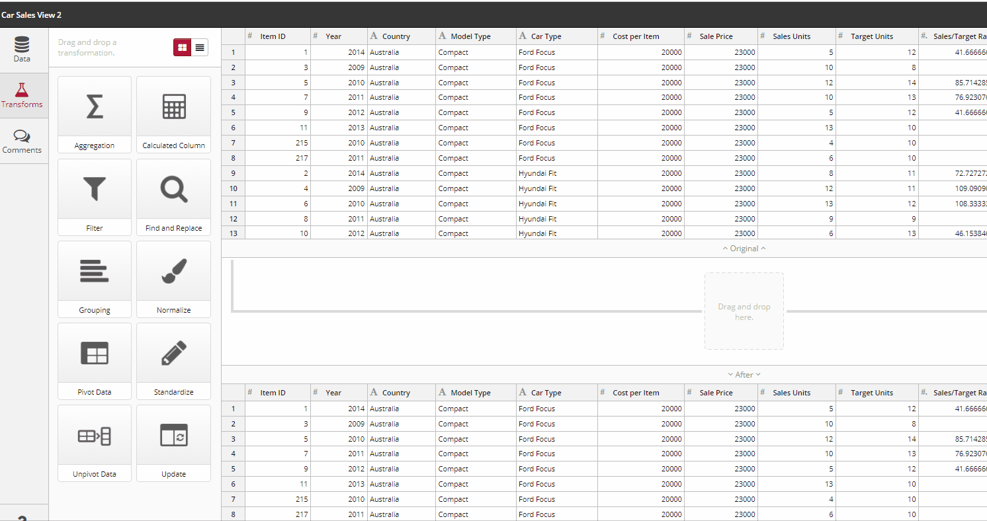The width and height of the screenshot is (987, 521).
Task: Choose the Aggregation transformation
Action: click(x=95, y=115)
